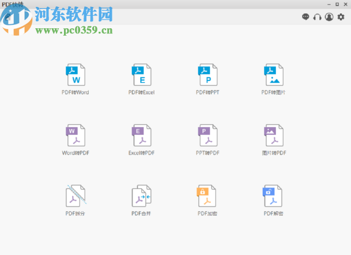Click the 图片转PDF text label
The width and height of the screenshot is (351, 255).
274,153
